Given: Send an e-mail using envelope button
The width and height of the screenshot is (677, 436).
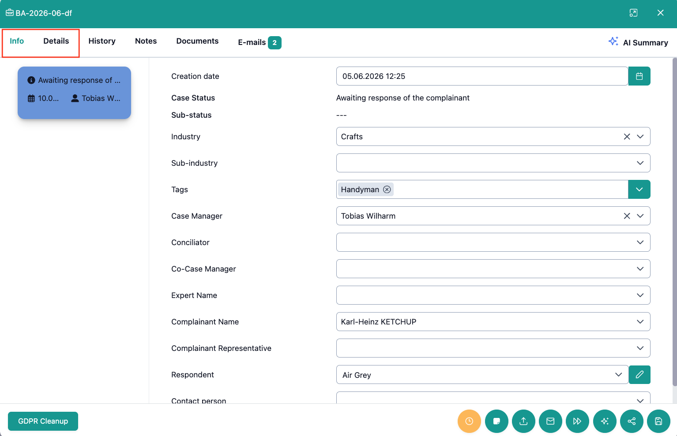Looking at the screenshot, I should coord(550,421).
